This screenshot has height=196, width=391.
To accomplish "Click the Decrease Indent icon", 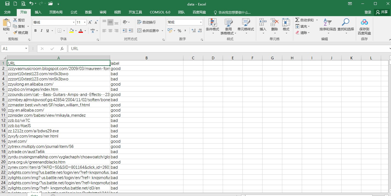I will (x=125, y=31).
